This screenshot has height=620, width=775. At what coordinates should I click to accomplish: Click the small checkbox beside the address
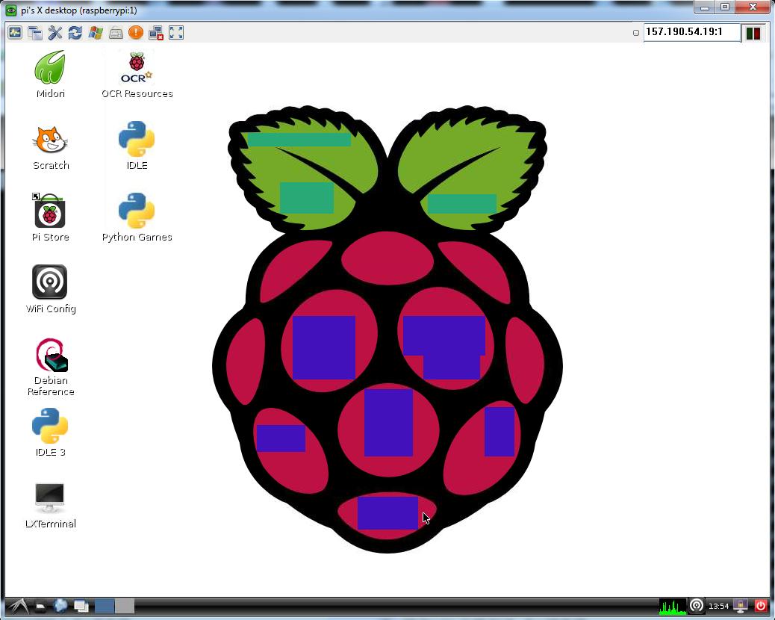coord(636,33)
